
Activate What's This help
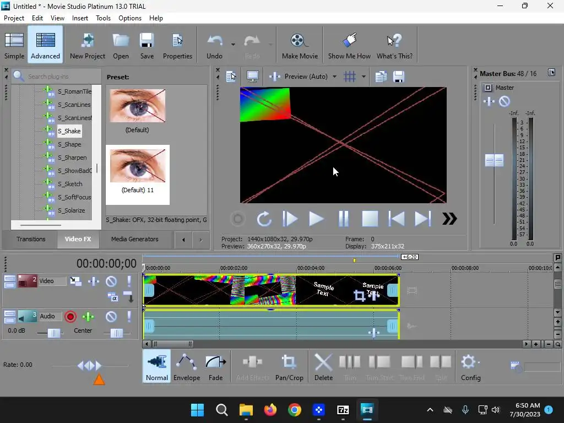pos(394,45)
